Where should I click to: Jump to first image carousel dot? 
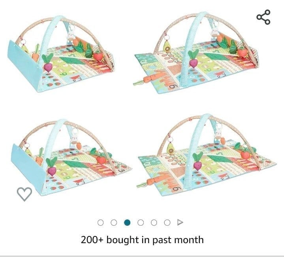click(100, 222)
